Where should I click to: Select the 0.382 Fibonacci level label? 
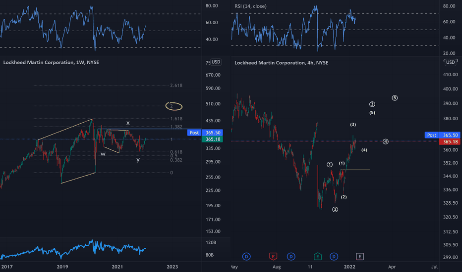pyautogui.click(x=176, y=160)
